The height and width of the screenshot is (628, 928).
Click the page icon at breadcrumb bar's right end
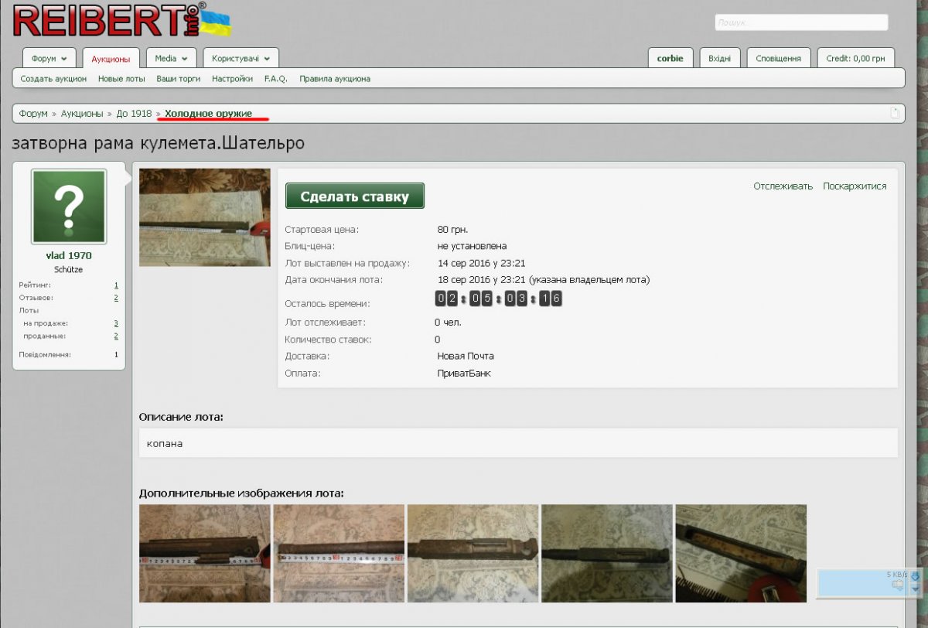[x=895, y=114]
